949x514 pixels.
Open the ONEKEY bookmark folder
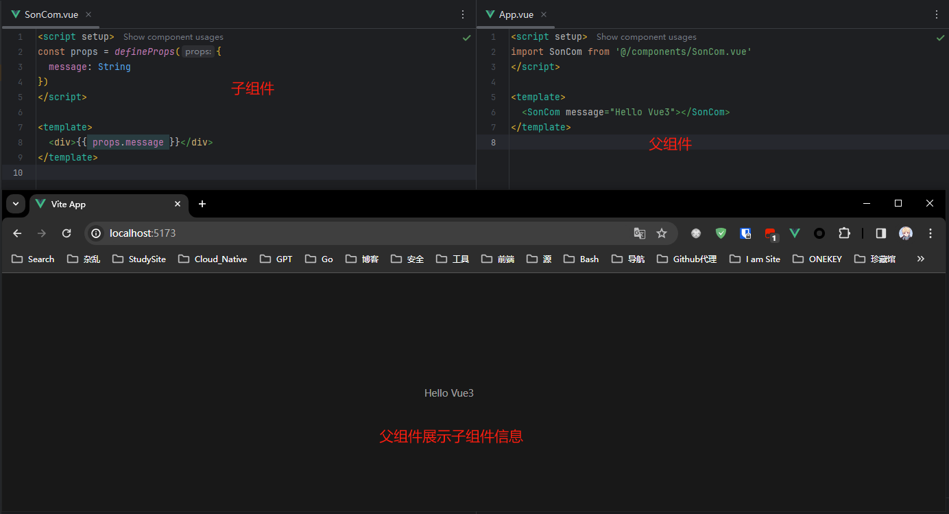(x=817, y=259)
